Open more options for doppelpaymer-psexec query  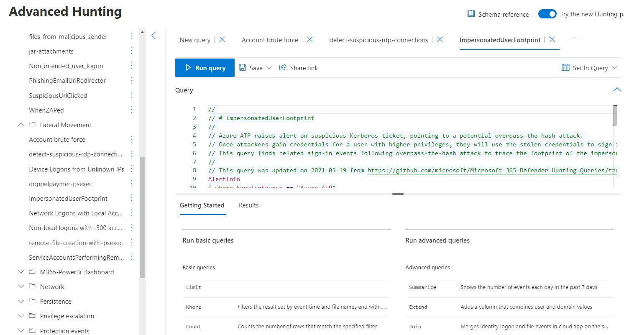(x=132, y=184)
